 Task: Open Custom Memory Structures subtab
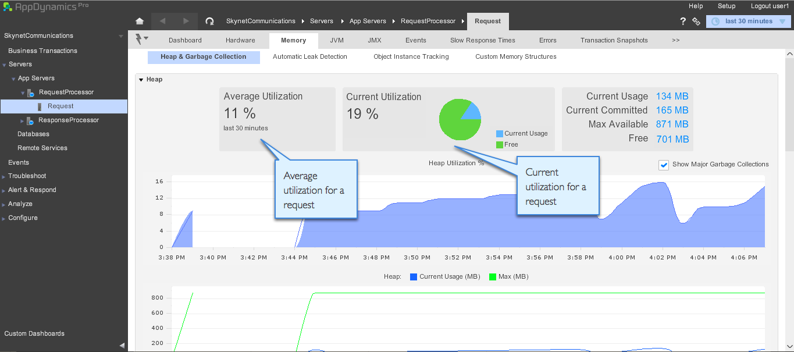516,57
